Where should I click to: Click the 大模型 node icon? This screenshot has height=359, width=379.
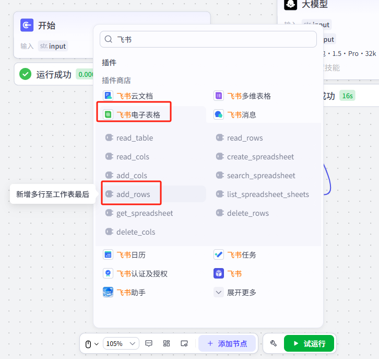click(x=290, y=4)
